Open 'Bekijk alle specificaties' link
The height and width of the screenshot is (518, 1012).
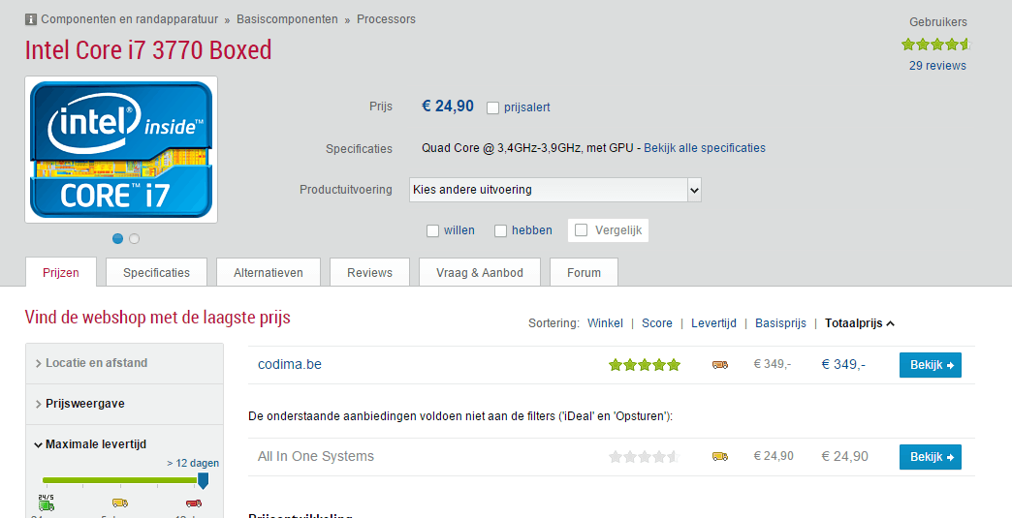pos(705,148)
